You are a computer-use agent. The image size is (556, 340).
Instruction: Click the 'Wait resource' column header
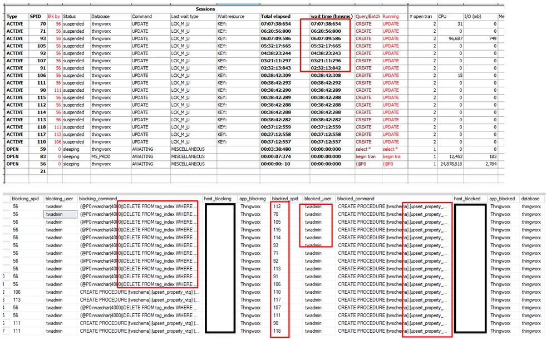pyautogui.click(x=231, y=16)
